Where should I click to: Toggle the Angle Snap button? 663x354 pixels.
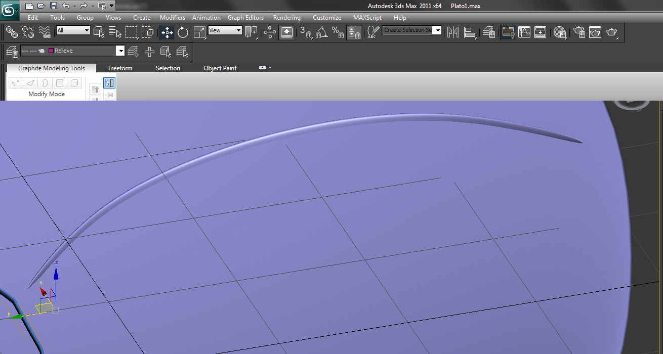click(x=321, y=32)
